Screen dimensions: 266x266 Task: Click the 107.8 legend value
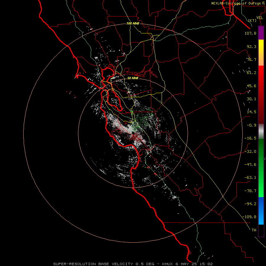pos(250,33)
